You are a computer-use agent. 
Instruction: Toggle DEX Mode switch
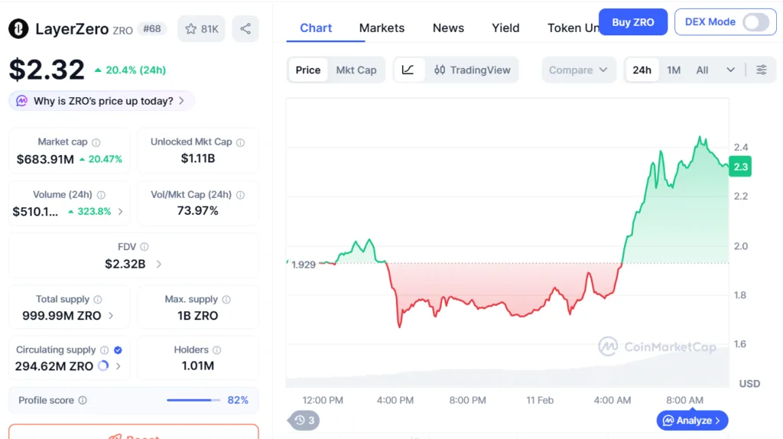(x=755, y=22)
